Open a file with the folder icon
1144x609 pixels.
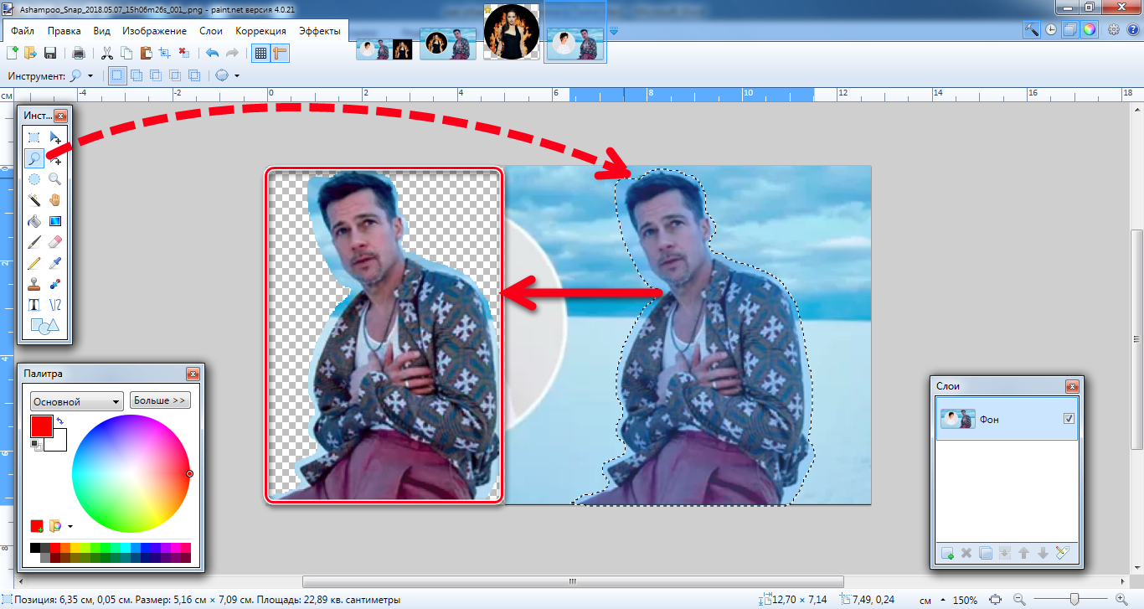[x=31, y=53]
